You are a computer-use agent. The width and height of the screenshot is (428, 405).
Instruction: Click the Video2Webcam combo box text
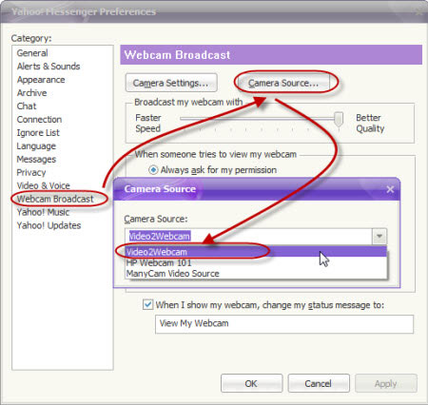click(160, 236)
